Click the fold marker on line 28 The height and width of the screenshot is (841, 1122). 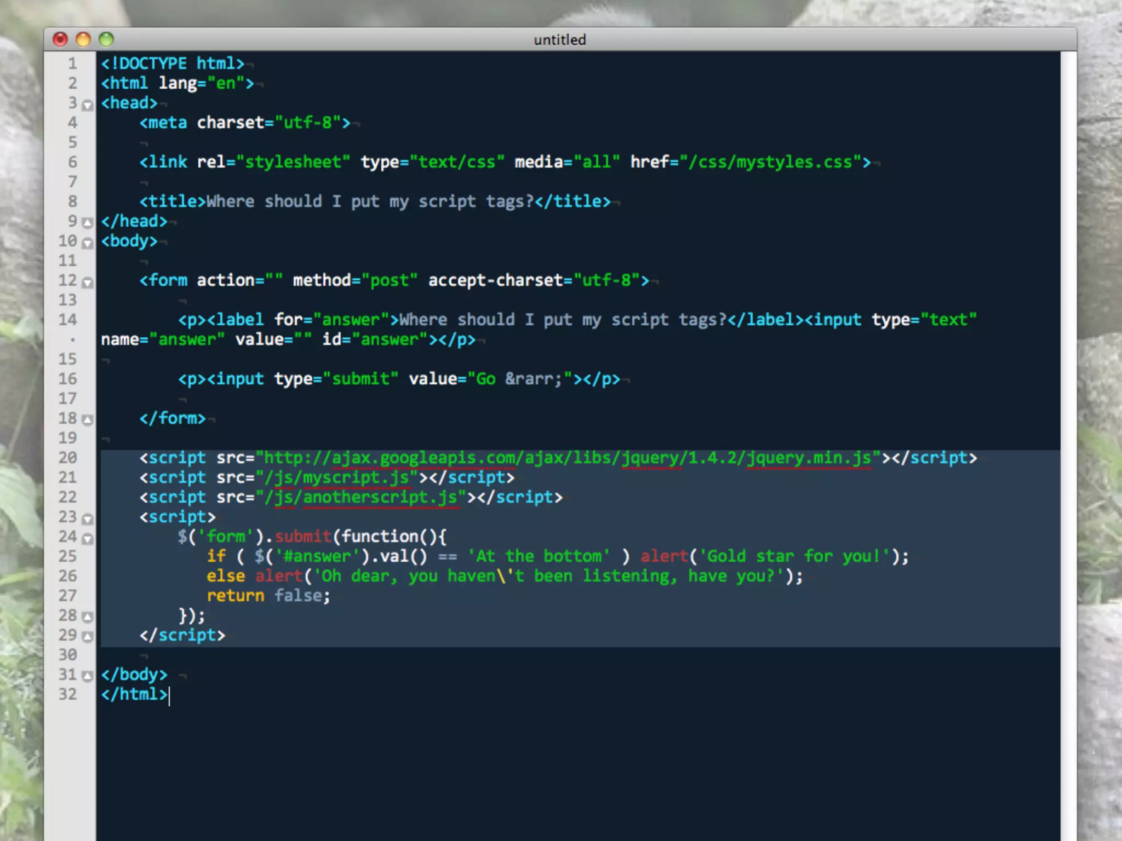pyautogui.click(x=88, y=617)
